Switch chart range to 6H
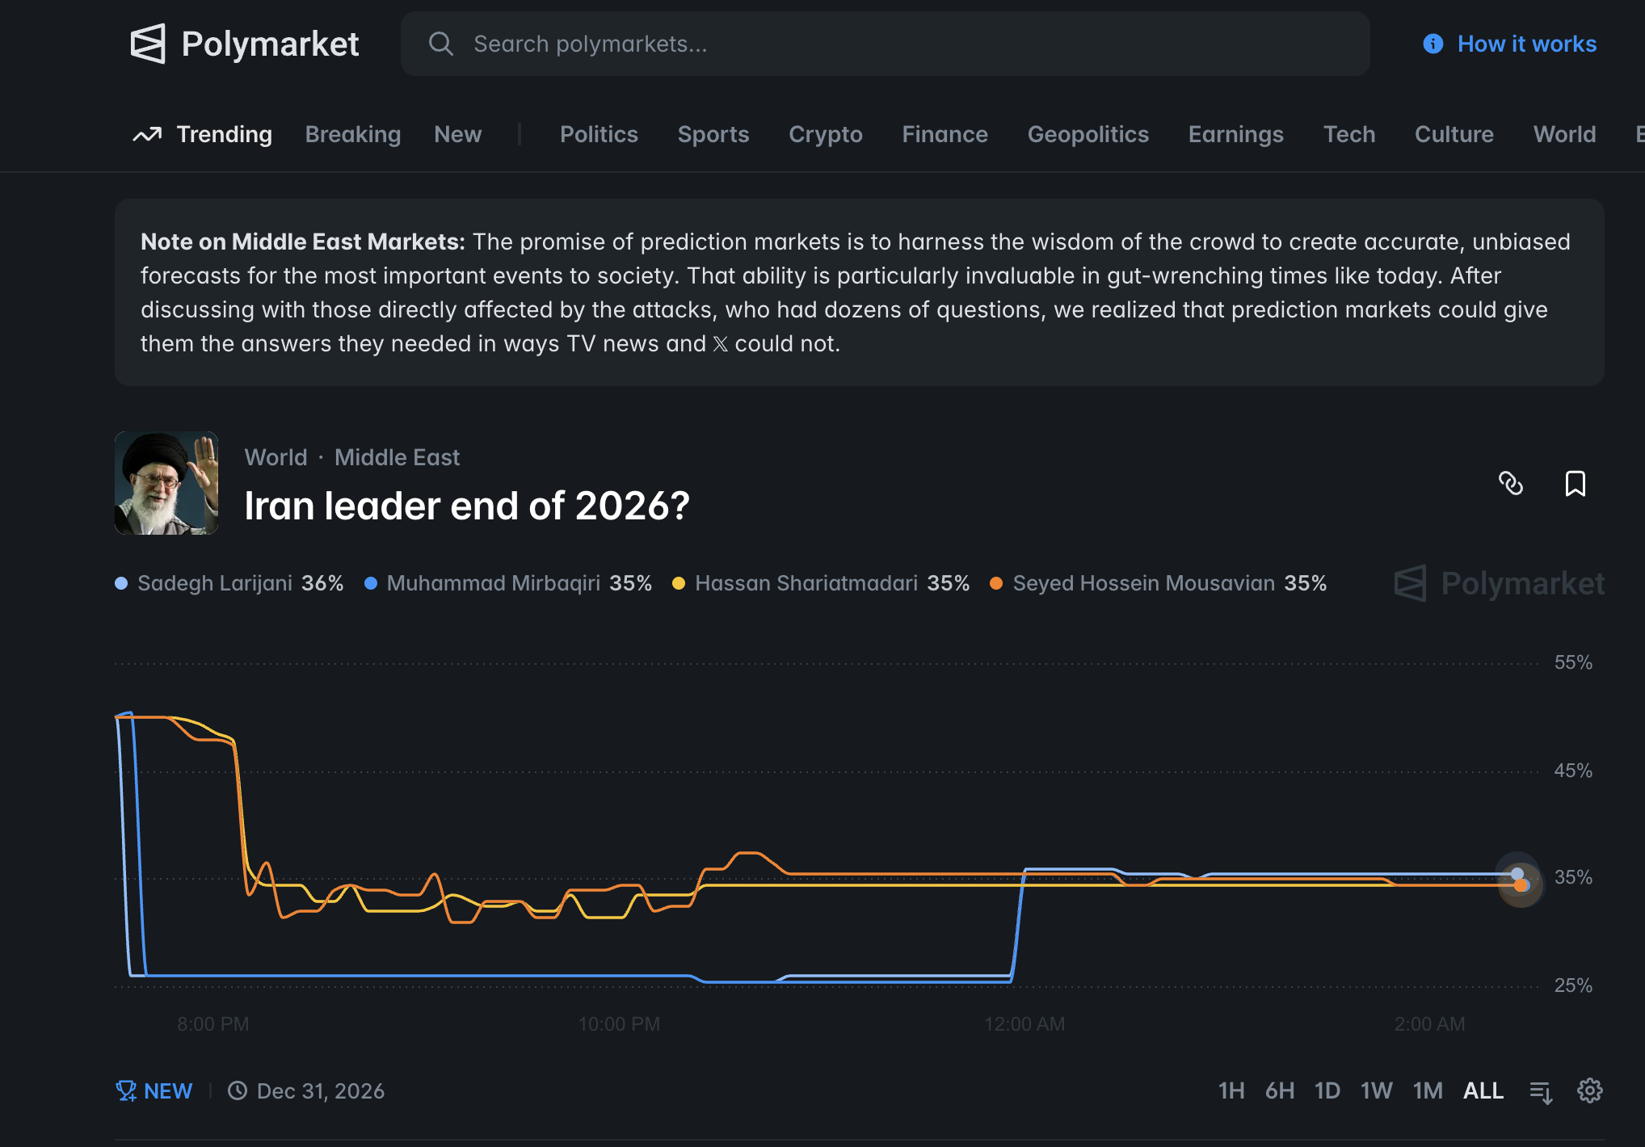The height and width of the screenshot is (1147, 1645). 1279,1090
